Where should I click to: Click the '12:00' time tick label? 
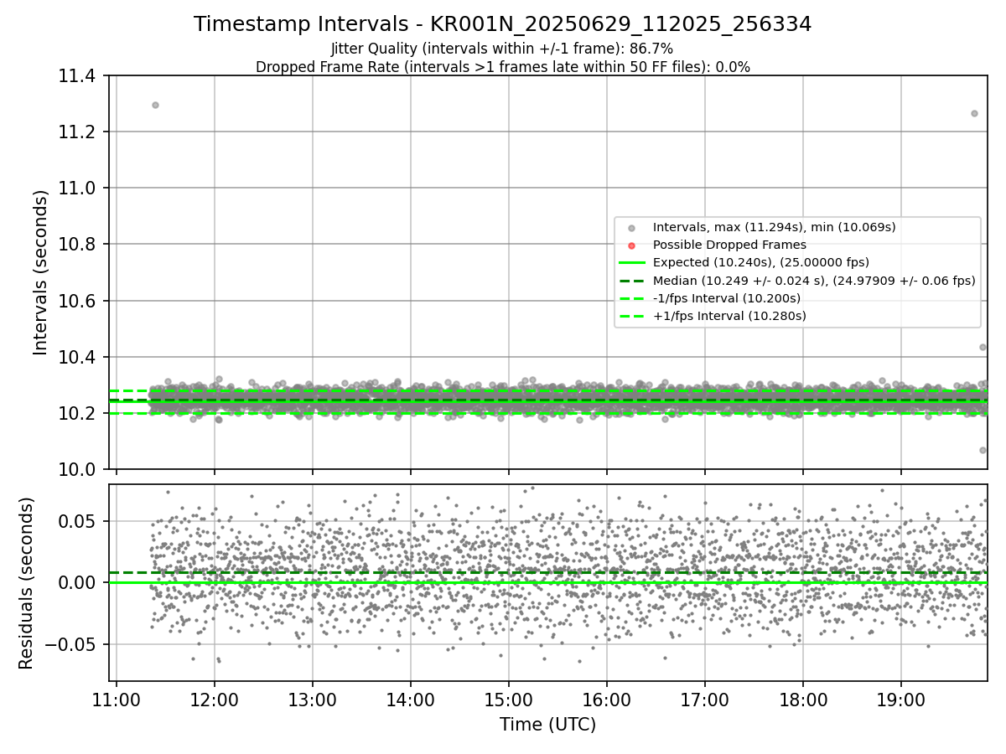point(214,700)
